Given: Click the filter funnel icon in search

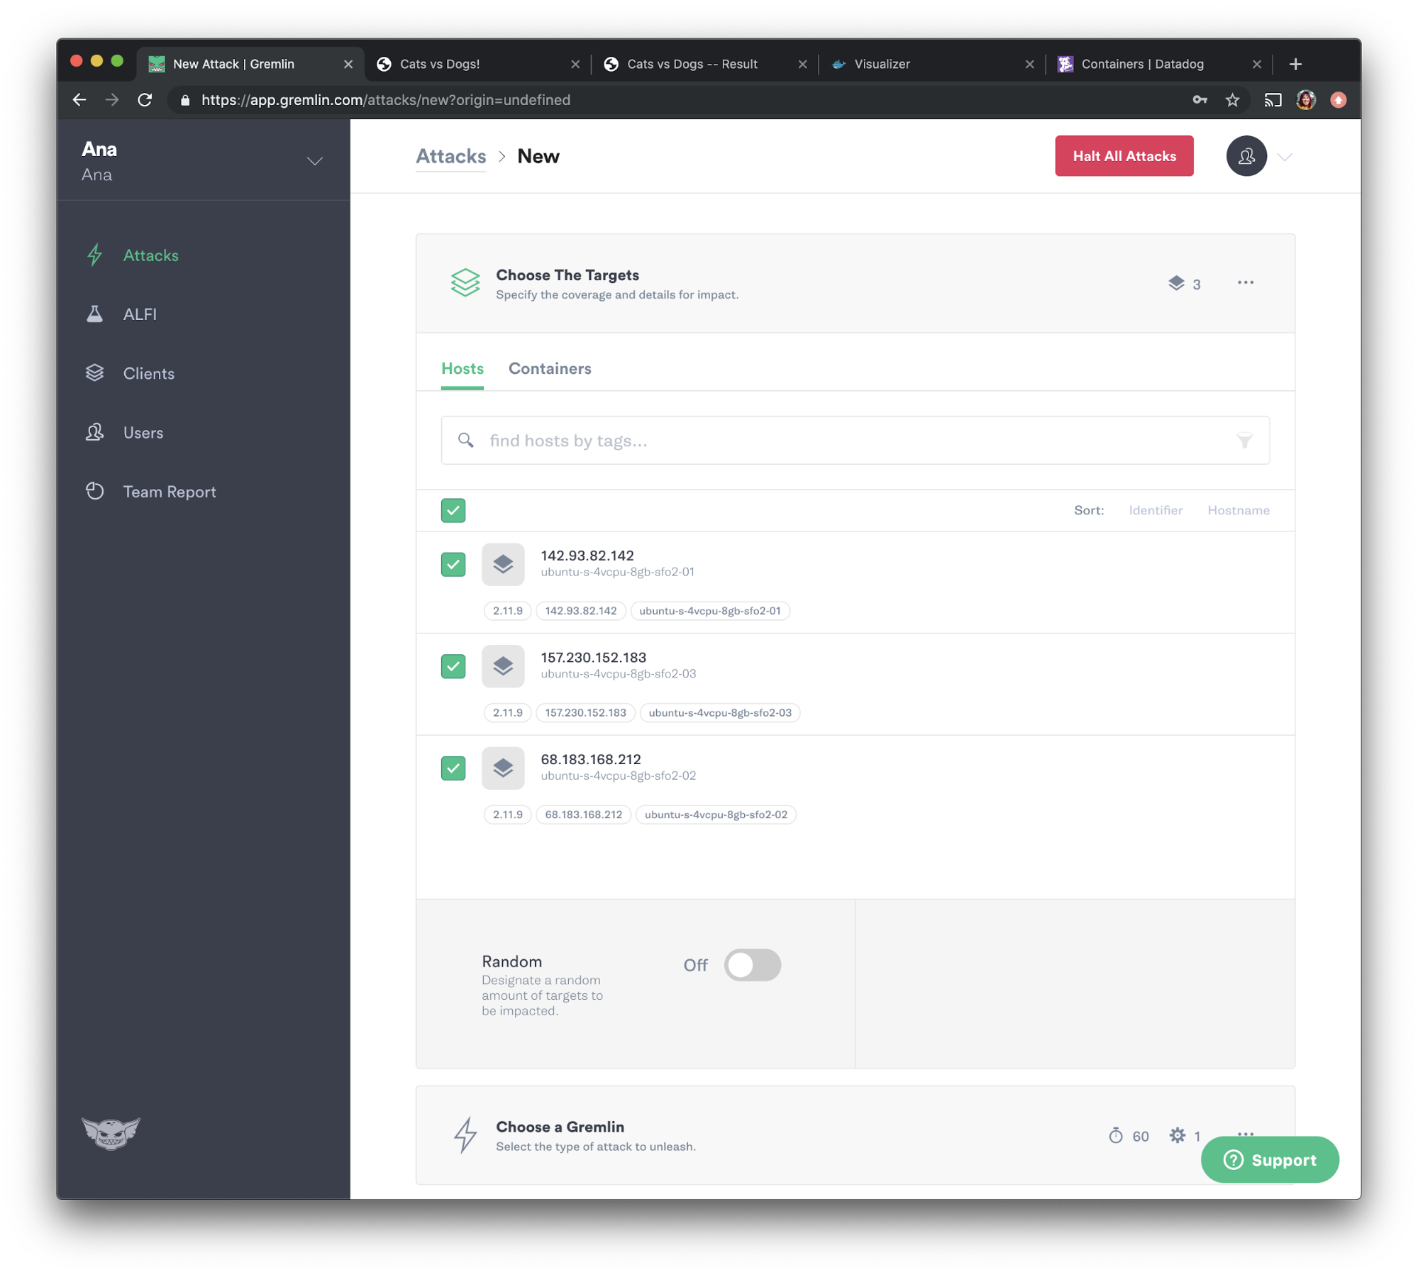Looking at the screenshot, I should (x=1244, y=441).
